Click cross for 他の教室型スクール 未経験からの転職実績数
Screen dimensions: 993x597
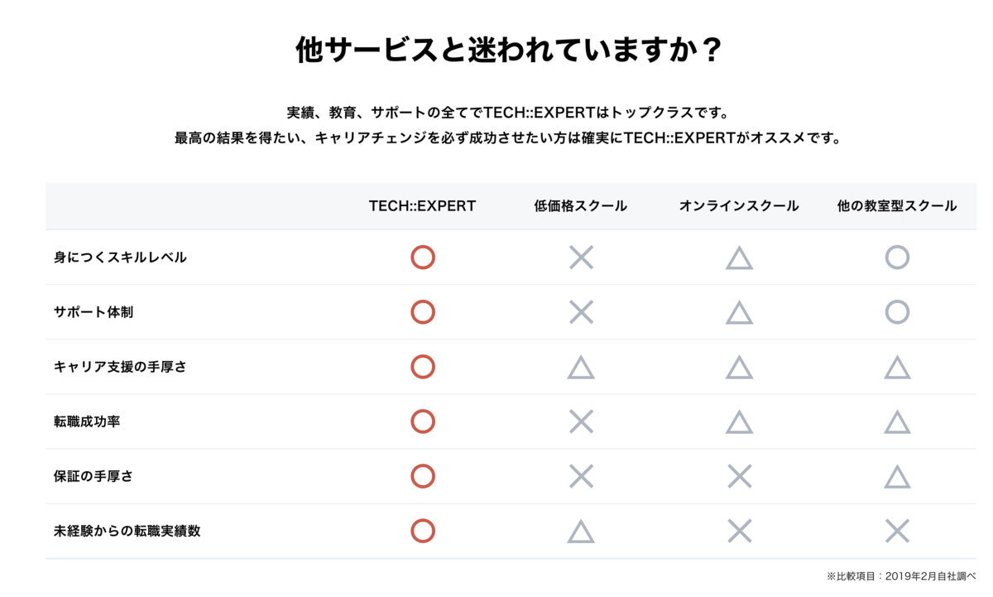[x=897, y=531]
